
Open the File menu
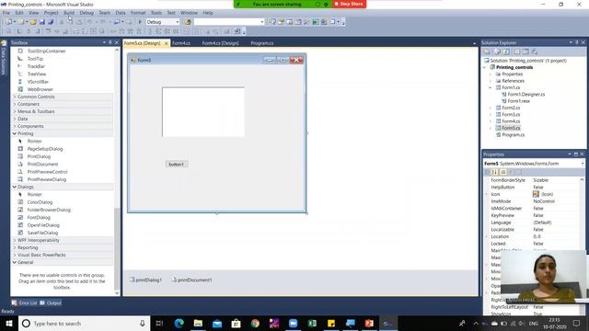pos(6,13)
